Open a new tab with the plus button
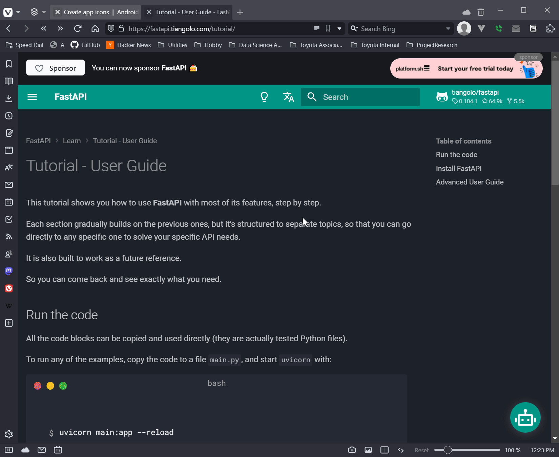 pyautogui.click(x=240, y=13)
